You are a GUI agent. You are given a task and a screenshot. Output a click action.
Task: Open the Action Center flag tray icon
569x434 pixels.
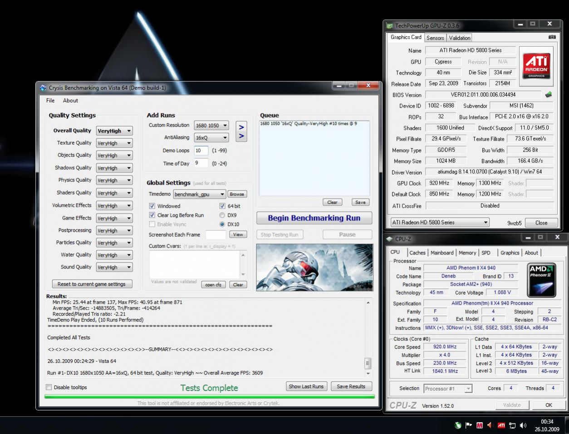pyautogui.click(x=469, y=425)
